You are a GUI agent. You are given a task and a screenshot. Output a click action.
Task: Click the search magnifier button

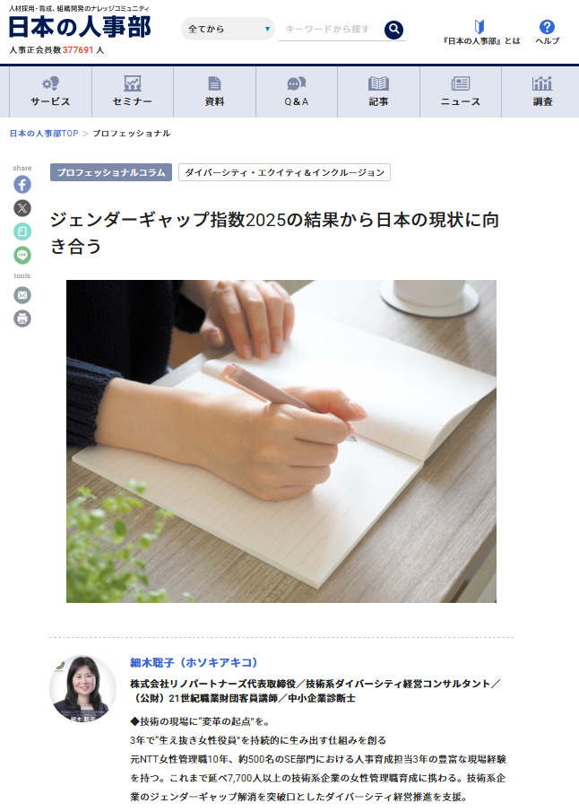[x=393, y=30]
